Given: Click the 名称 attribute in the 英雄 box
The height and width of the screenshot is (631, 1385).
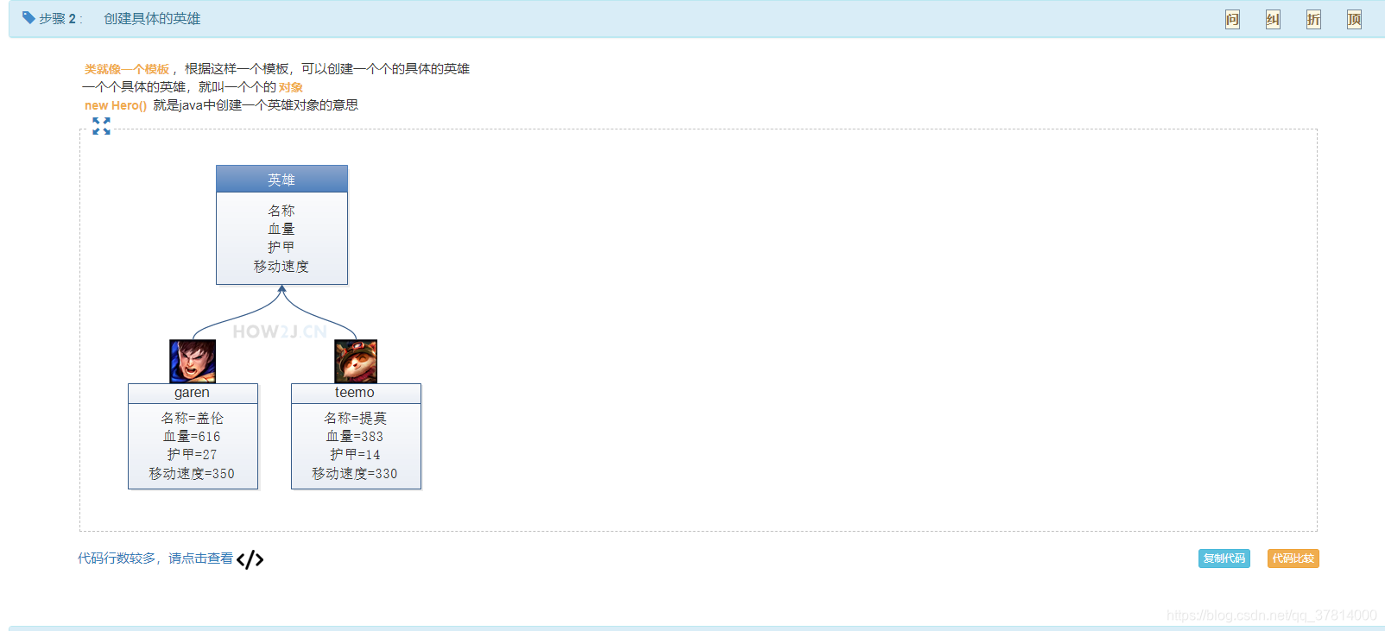Looking at the screenshot, I should pyautogui.click(x=281, y=211).
